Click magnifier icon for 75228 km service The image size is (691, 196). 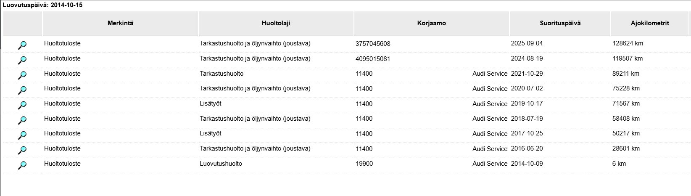pyautogui.click(x=22, y=90)
